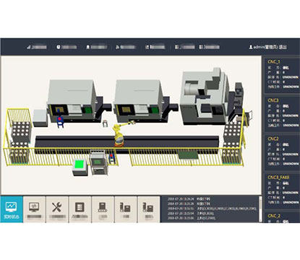Select the monitor with transfer arrows icon

(34, 209)
